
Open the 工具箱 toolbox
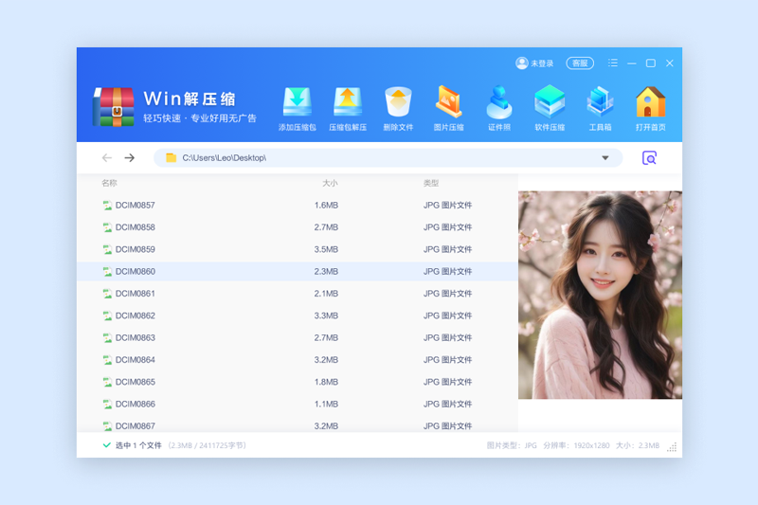click(600, 106)
